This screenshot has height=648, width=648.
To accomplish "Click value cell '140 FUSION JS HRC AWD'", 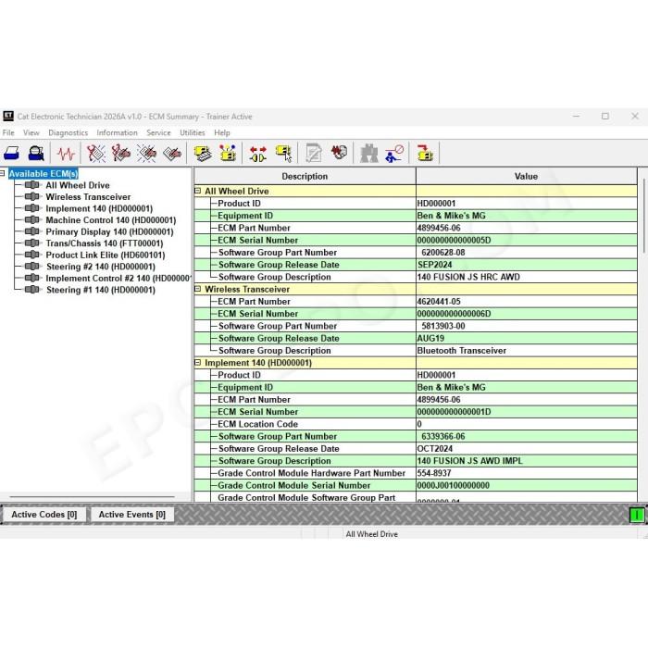I will coord(527,277).
